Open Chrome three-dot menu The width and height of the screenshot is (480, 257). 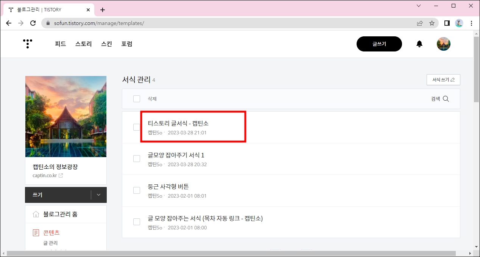click(x=471, y=23)
